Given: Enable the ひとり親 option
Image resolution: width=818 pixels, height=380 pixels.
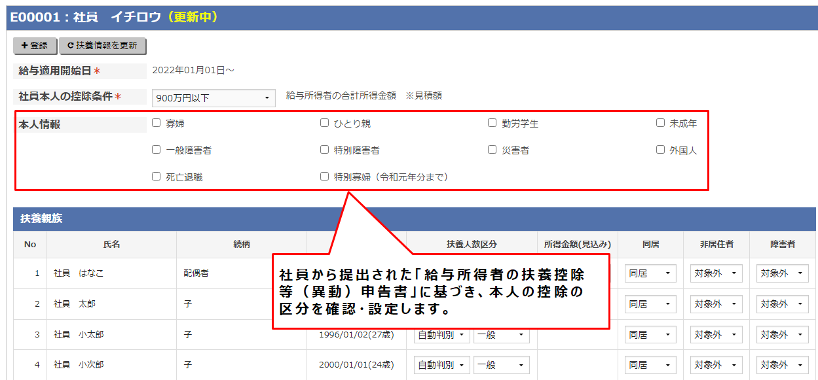Looking at the screenshot, I should point(324,122).
